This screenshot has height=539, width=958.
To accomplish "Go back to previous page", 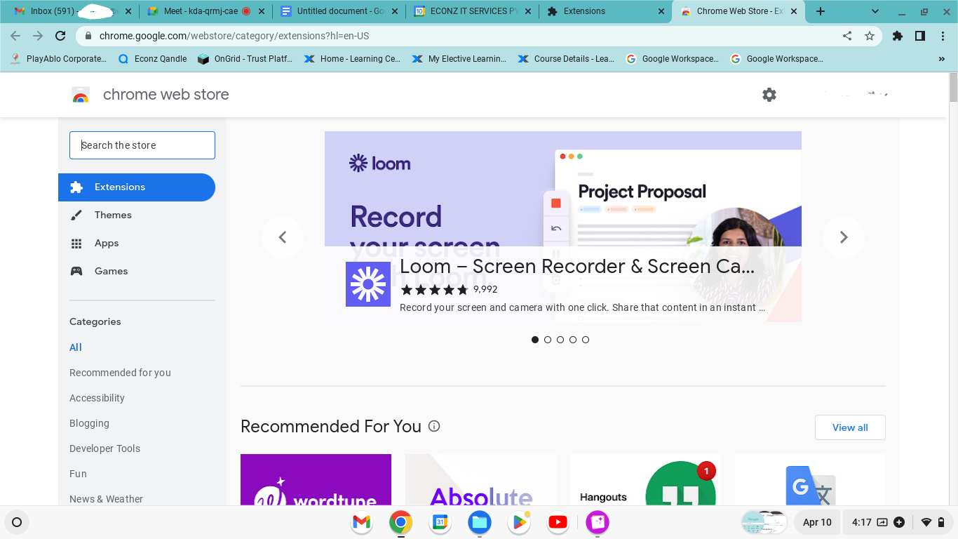I will 15,36.
